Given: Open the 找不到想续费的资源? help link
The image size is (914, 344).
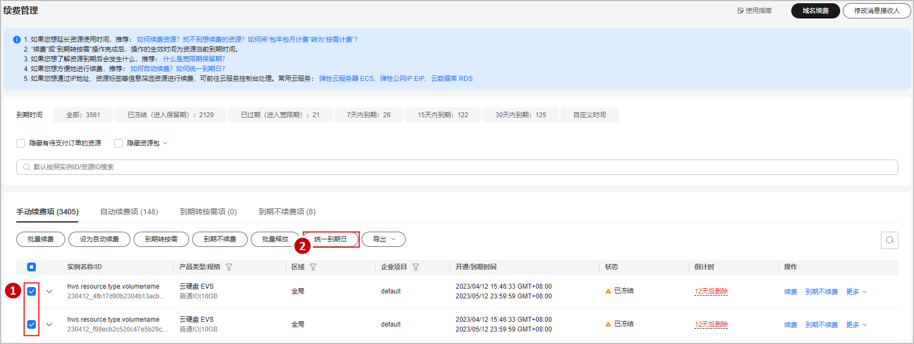Looking at the screenshot, I should pos(213,40).
